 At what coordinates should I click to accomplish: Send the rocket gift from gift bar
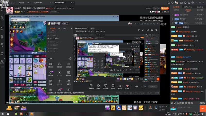click(118, 108)
